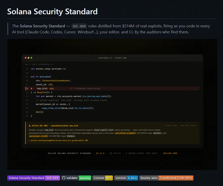Viewport: 223px width, 186px height.
Task: Open the Solana Security Standard SOL-0XX badge
Action: (x=33, y=178)
